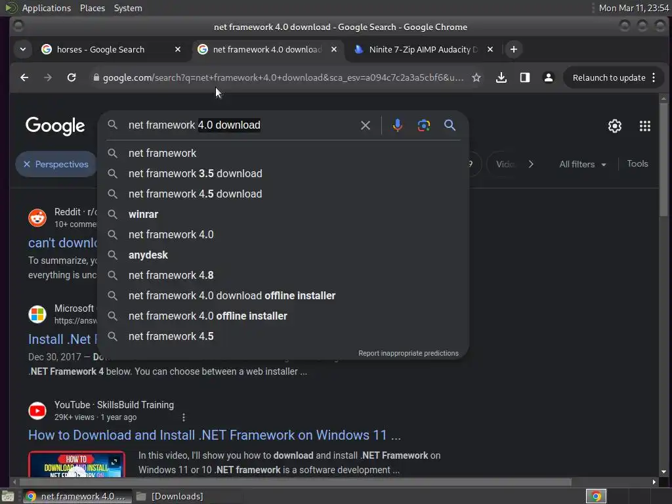Select suggestion net framework 4.5 download

point(283,194)
